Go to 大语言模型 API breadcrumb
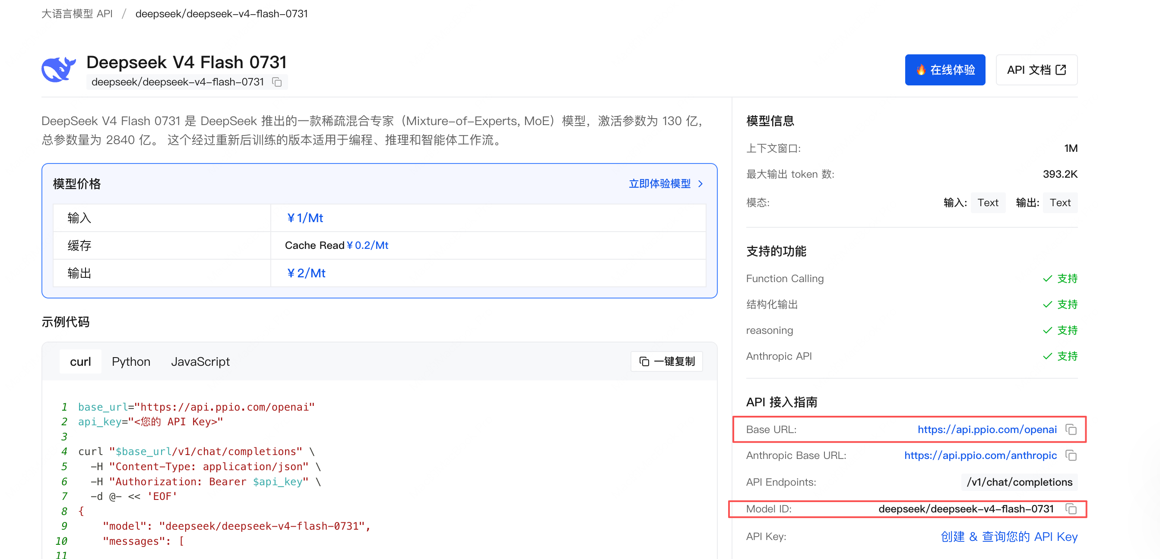Viewport: 1160px width, 559px height. [x=77, y=13]
